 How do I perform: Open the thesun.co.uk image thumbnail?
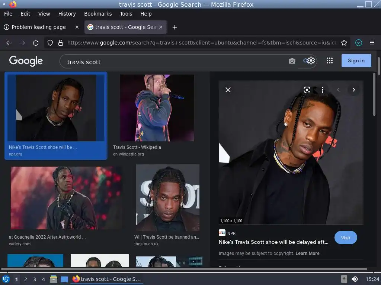168,198
